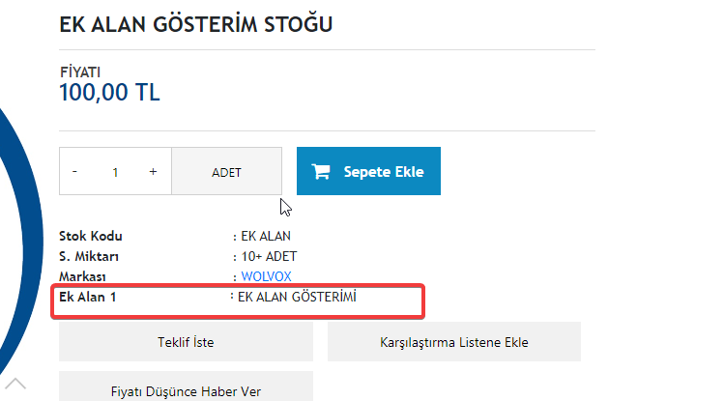
Task: Click the Markası label
Action: click(82, 276)
